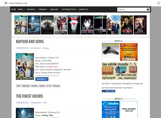Submit search with the search button icon
Viewport: 161px width, 118px height.
(x=148, y=10)
